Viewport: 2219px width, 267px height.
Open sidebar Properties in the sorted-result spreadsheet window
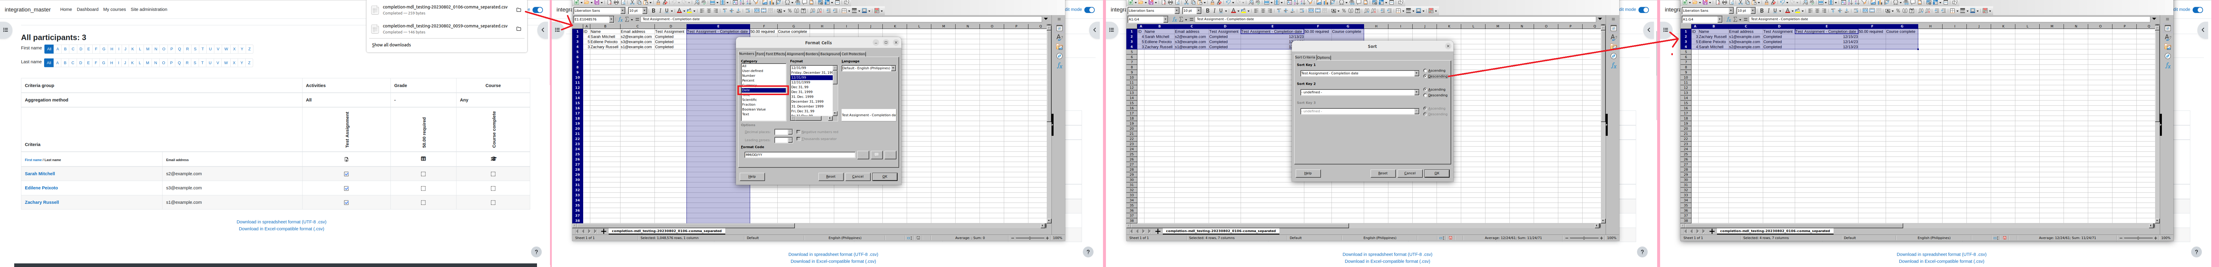(x=2168, y=28)
